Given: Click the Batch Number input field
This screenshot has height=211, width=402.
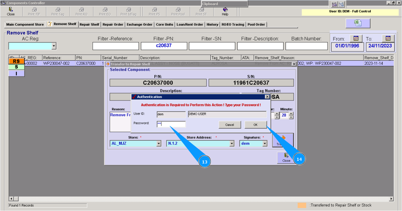Looking at the screenshot, I should pyautogui.click(x=307, y=46).
